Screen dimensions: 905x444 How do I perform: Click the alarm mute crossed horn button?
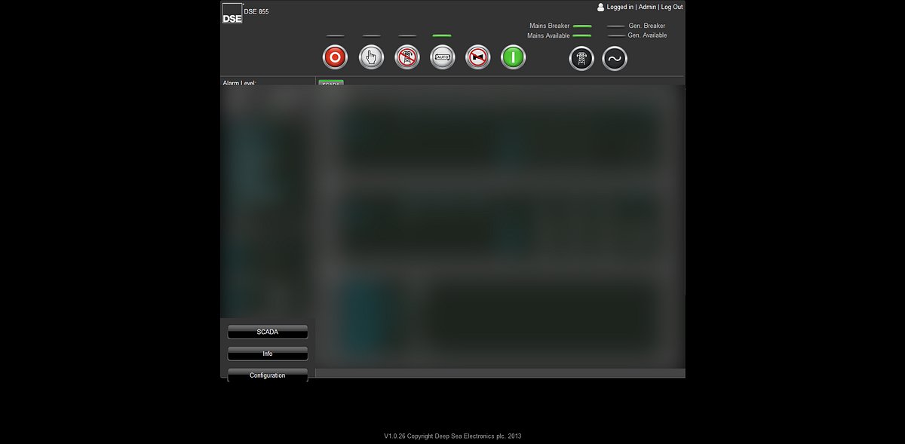[478, 57]
